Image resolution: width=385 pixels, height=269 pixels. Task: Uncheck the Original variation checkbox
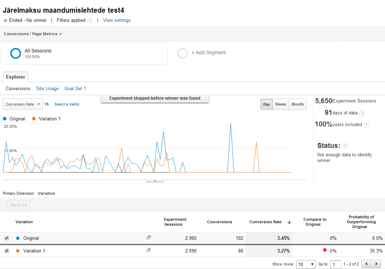pos(7,238)
